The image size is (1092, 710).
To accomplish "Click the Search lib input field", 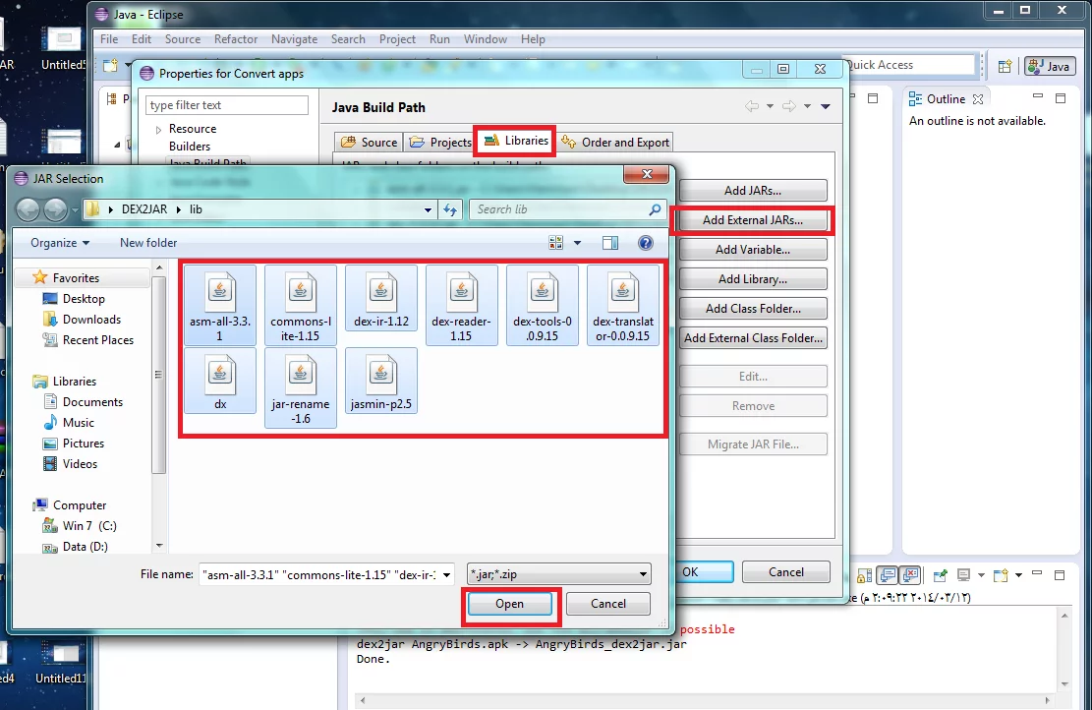I will 558,209.
